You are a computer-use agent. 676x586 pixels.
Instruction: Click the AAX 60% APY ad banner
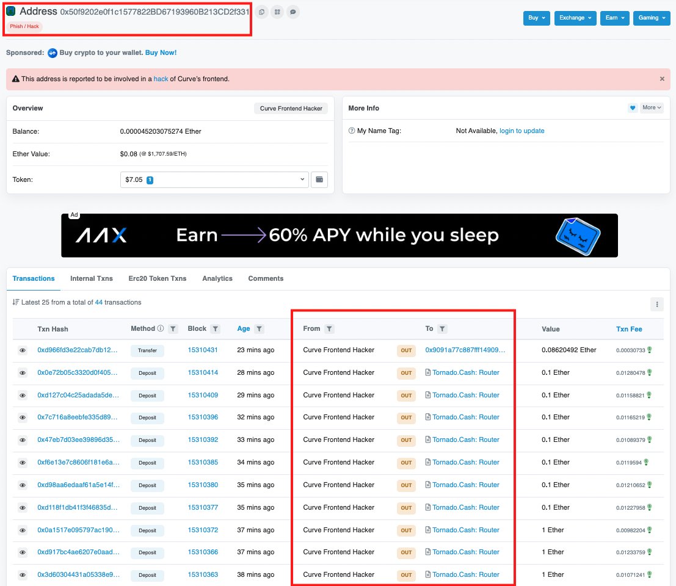[340, 235]
